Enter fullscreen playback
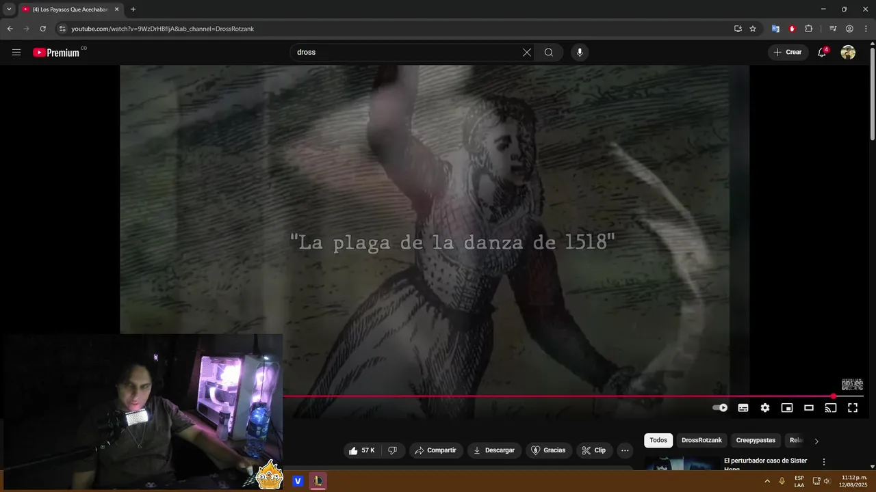The image size is (876, 492). [853, 408]
